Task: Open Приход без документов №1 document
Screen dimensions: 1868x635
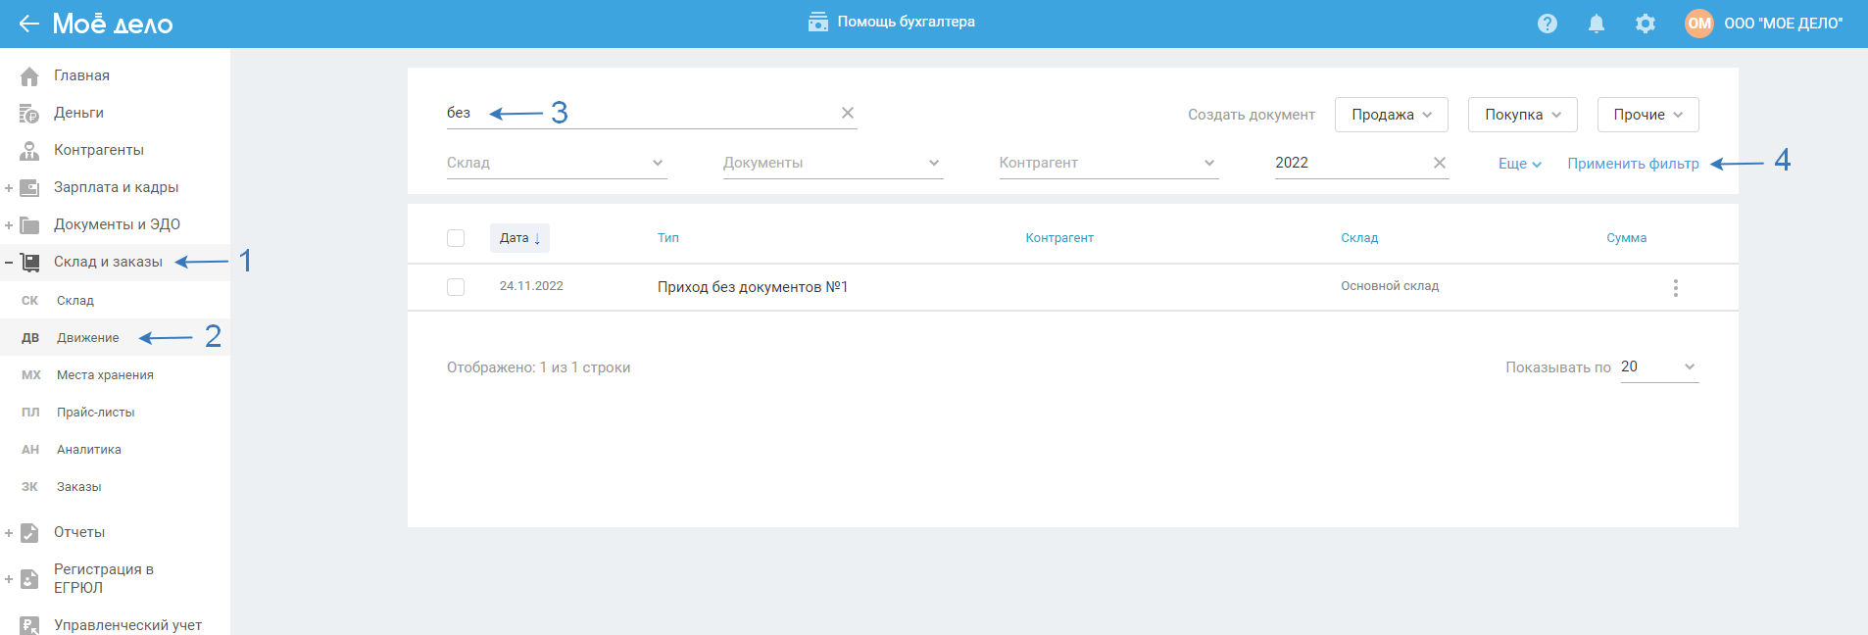Action: point(752,287)
